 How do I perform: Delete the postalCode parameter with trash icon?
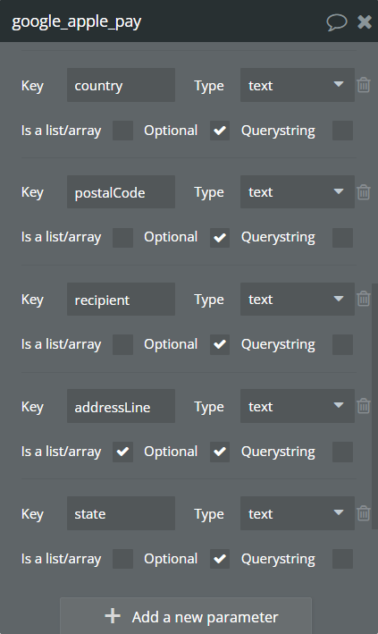[364, 192]
